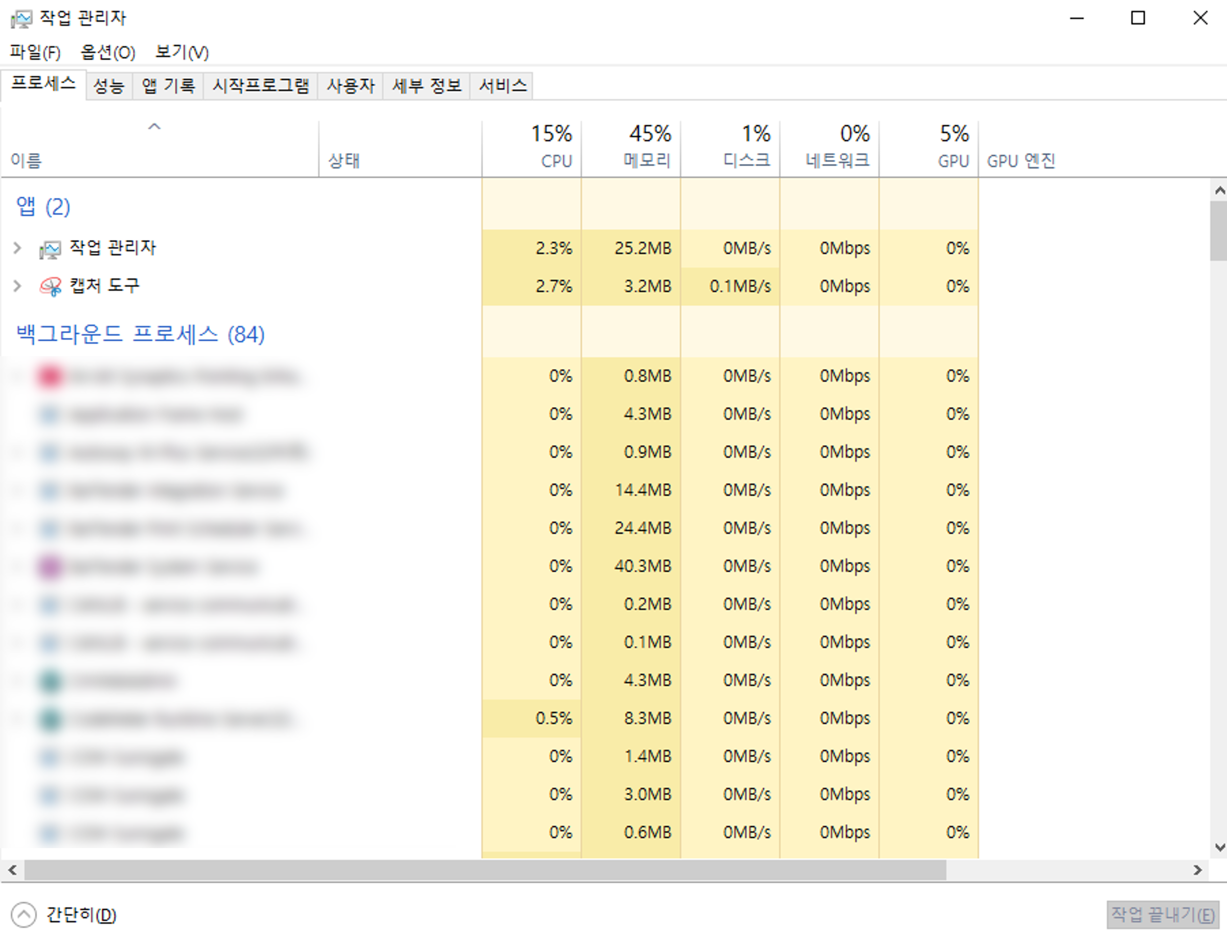Click the vertical scrollbar thumb
The height and width of the screenshot is (935, 1227).
(1219, 231)
